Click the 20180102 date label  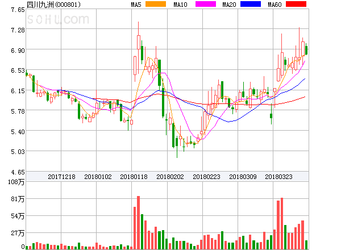(98, 177)
